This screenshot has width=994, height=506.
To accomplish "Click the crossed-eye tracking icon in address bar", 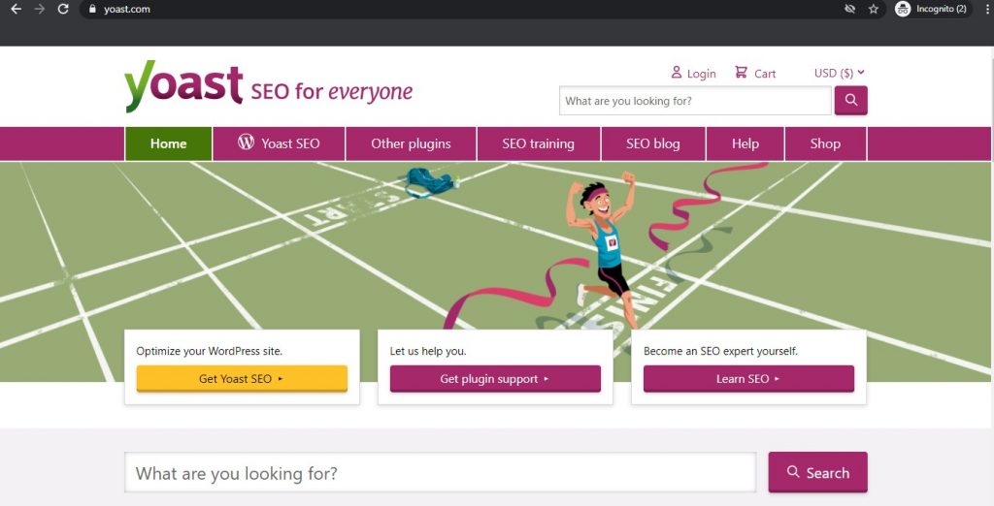I will click(x=850, y=9).
